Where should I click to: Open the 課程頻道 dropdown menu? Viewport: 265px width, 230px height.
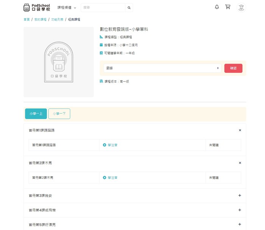[x=67, y=8]
